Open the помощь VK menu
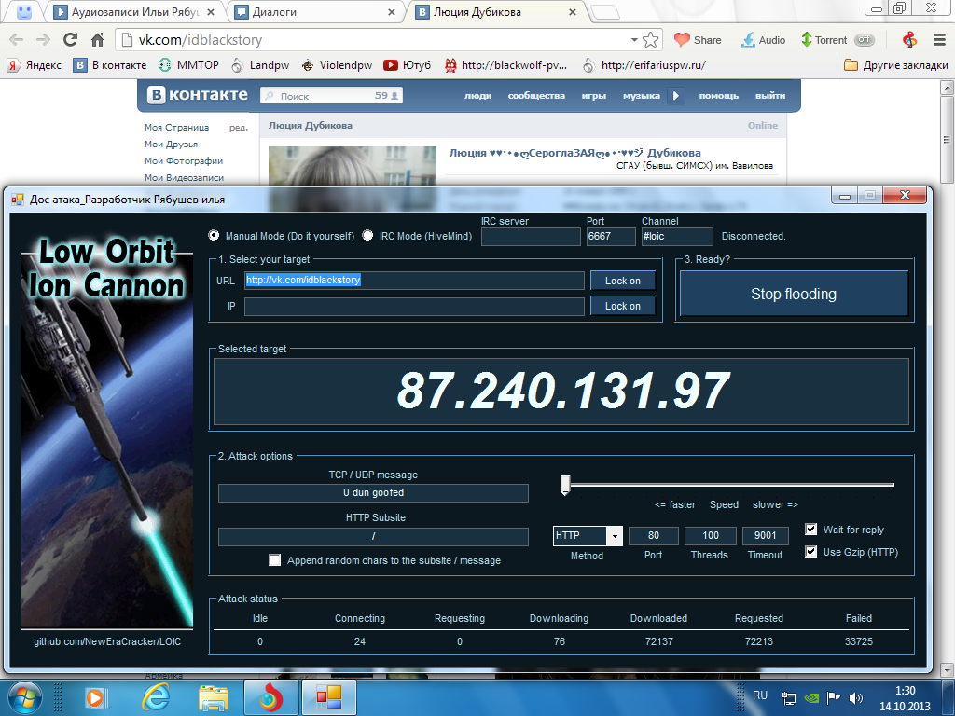 pyautogui.click(x=719, y=96)
